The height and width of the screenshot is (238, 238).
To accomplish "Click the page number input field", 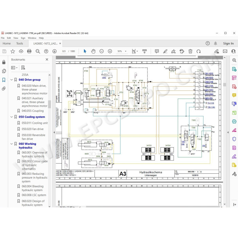I will (x=64, y=51).
